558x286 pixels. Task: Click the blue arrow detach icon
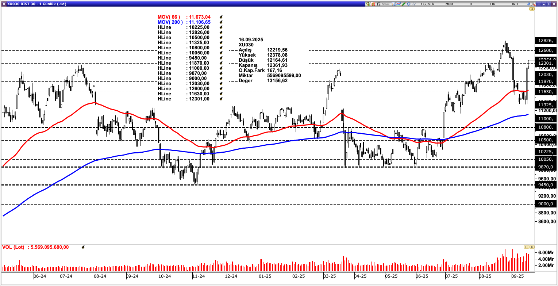(529, 4)
